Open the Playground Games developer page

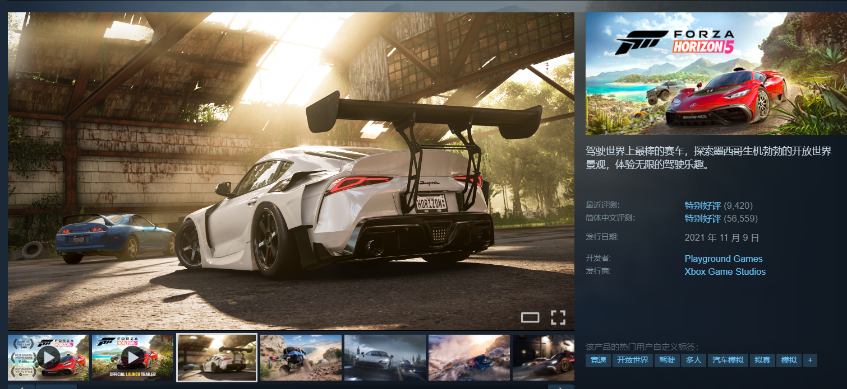[723, 259]
